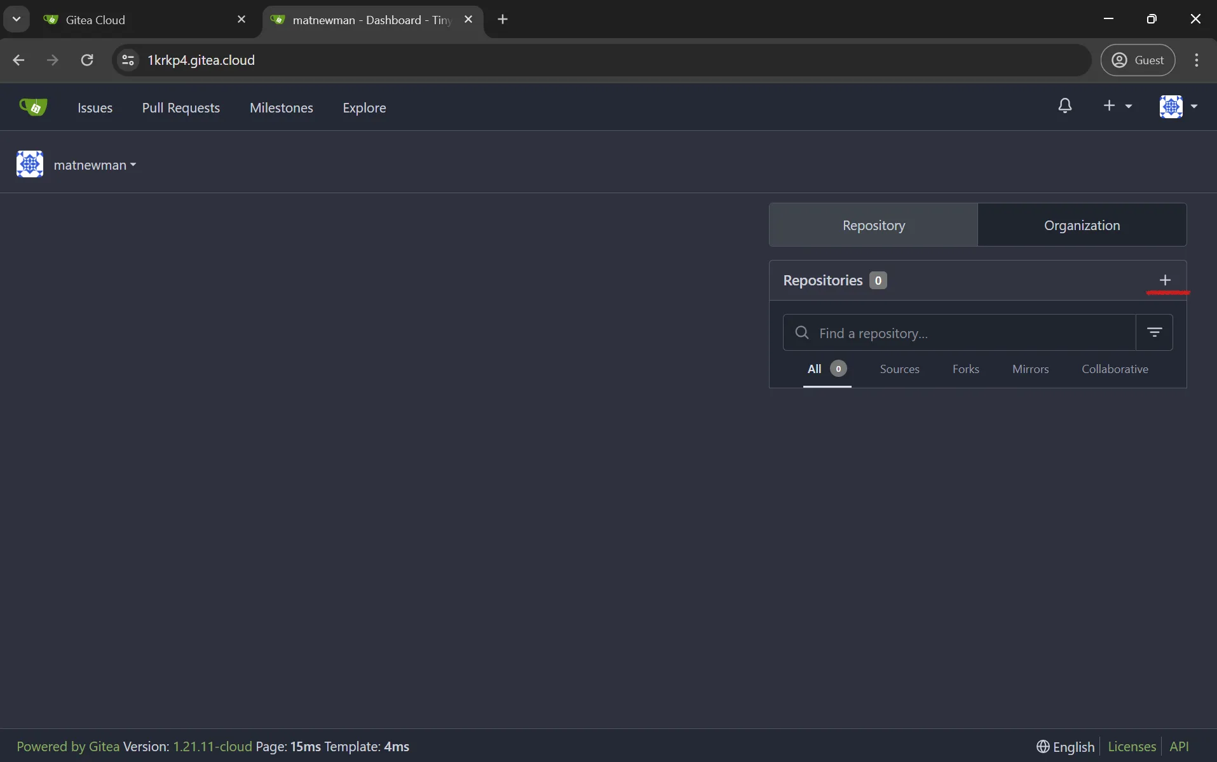The height and width of the screenshot is (762, 1217).
Task: Change language via English selector
Action: (x=1065, y=746)
